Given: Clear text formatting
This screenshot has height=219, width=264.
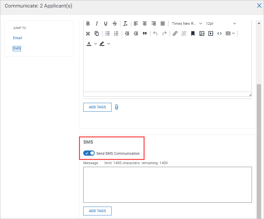Looking at the screenshot, I should pyautogui.click(x=125, y=23).
